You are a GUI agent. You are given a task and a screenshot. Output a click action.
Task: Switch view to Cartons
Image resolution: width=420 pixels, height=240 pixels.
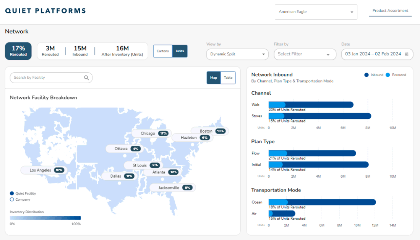click(163, 51)
